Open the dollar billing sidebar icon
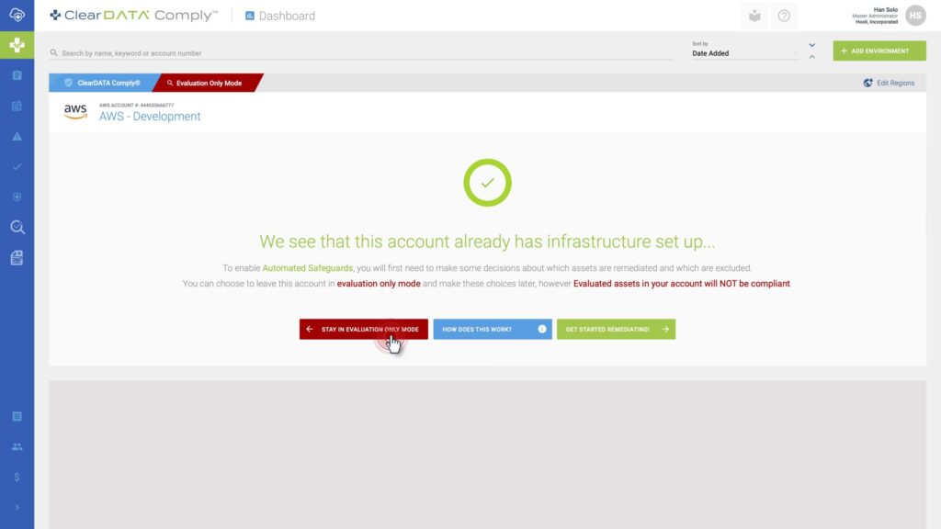Screen dimensions: 941x529 click(x=17, y=478)
